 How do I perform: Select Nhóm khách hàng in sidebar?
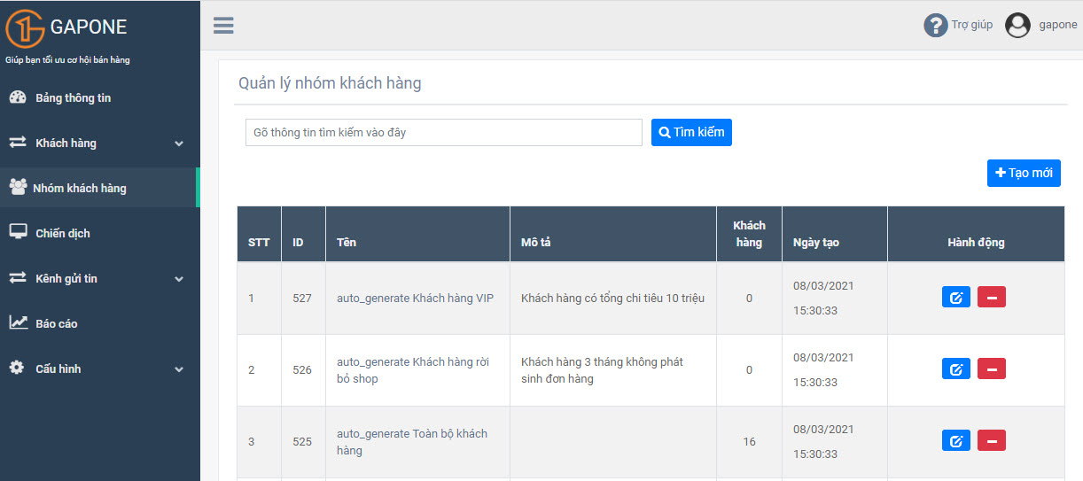pyautogui.click(x=79, y=189)
